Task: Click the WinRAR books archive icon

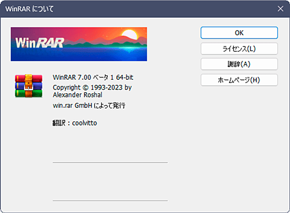Action: [29, 86]
